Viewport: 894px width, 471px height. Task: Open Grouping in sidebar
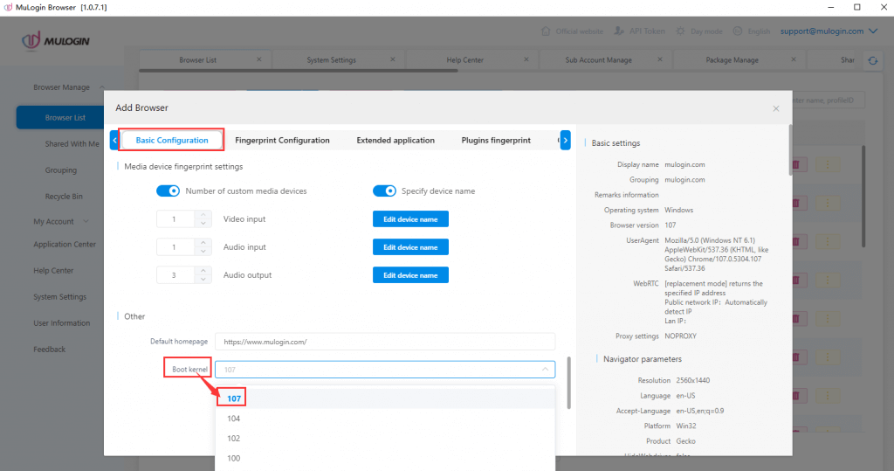tap(60, 170)
